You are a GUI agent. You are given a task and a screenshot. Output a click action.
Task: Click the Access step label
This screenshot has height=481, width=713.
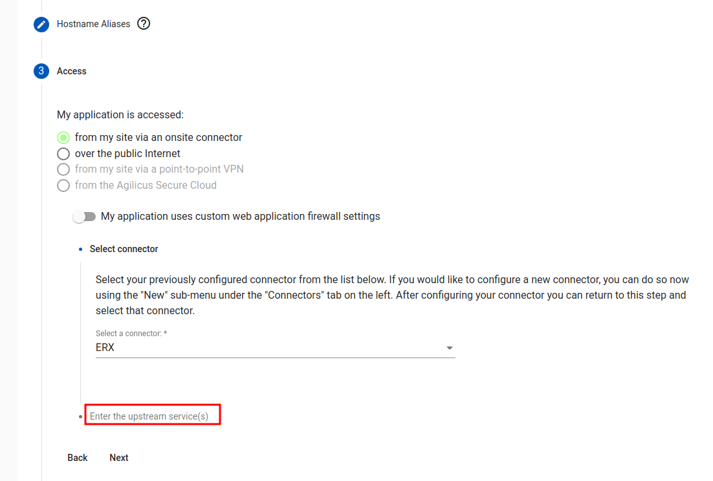[x=72, y=71]
